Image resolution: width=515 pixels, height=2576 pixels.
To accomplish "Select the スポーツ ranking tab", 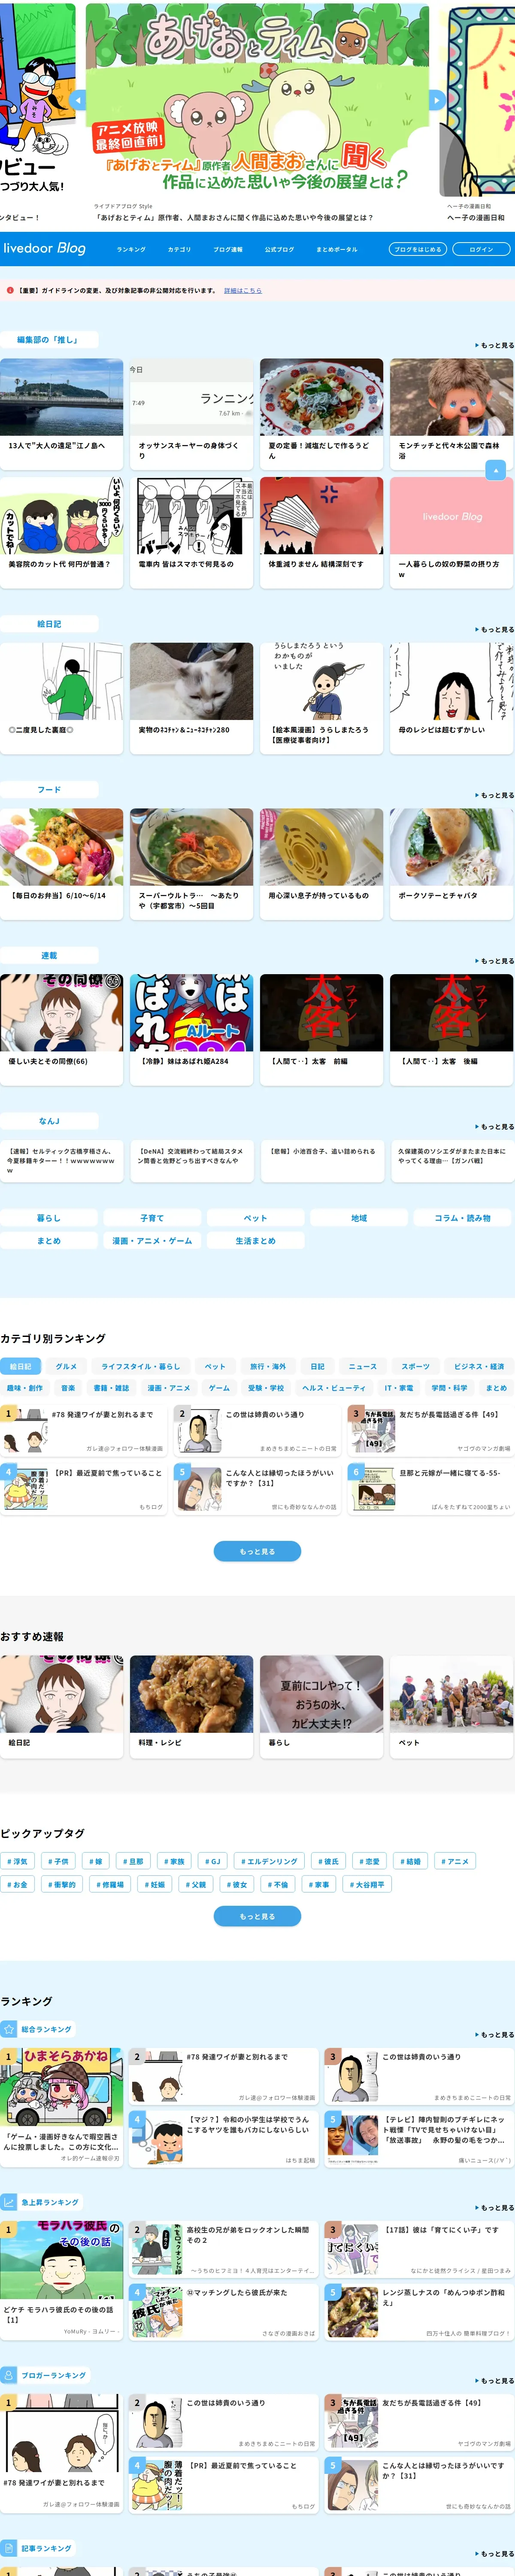I will pos(416,1366).
